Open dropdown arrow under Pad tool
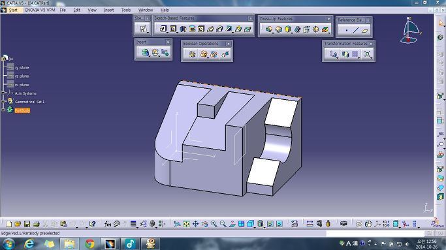The height and width of the screenshot is (250, 446). click(x=168, y=33)
